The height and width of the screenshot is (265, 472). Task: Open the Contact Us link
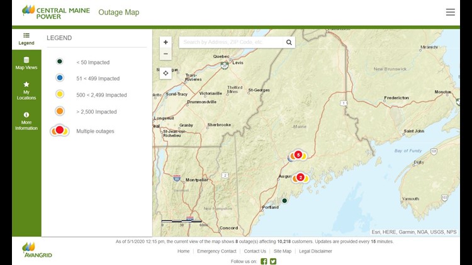(255, 251)
